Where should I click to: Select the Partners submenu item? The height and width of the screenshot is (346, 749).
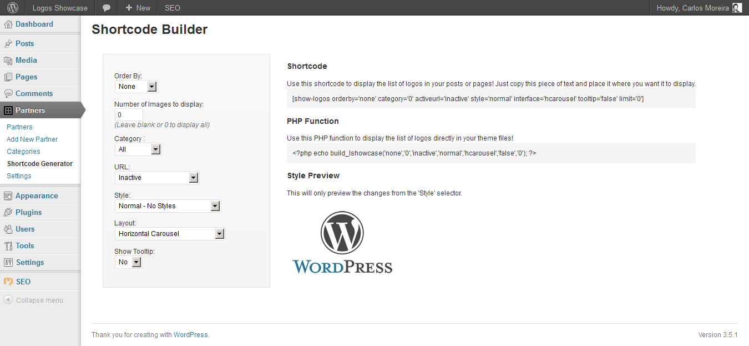point(19,127)
